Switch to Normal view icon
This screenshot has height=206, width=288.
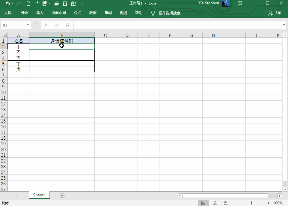[x=203, y=203]
